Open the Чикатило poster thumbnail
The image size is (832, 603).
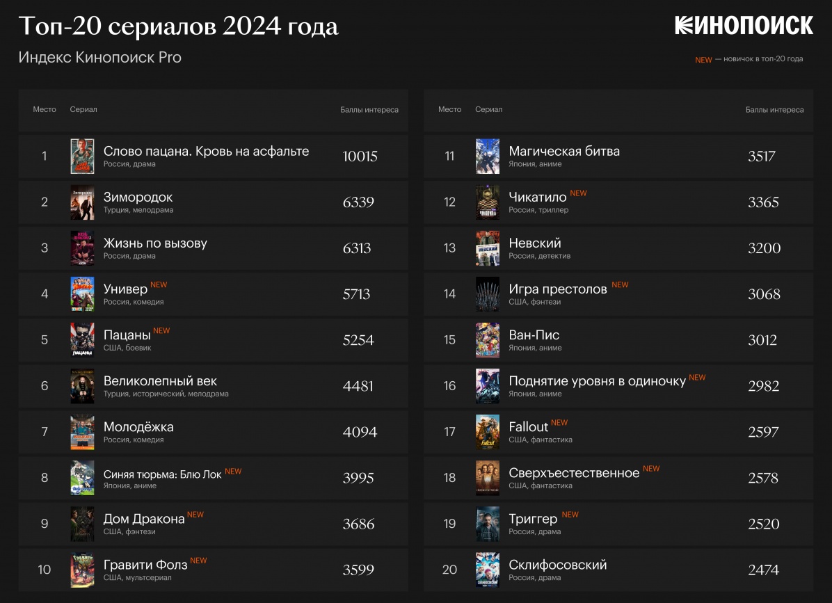pyautogui.click(x=488, y=202)
